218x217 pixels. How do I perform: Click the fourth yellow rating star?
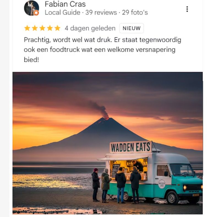50,28
